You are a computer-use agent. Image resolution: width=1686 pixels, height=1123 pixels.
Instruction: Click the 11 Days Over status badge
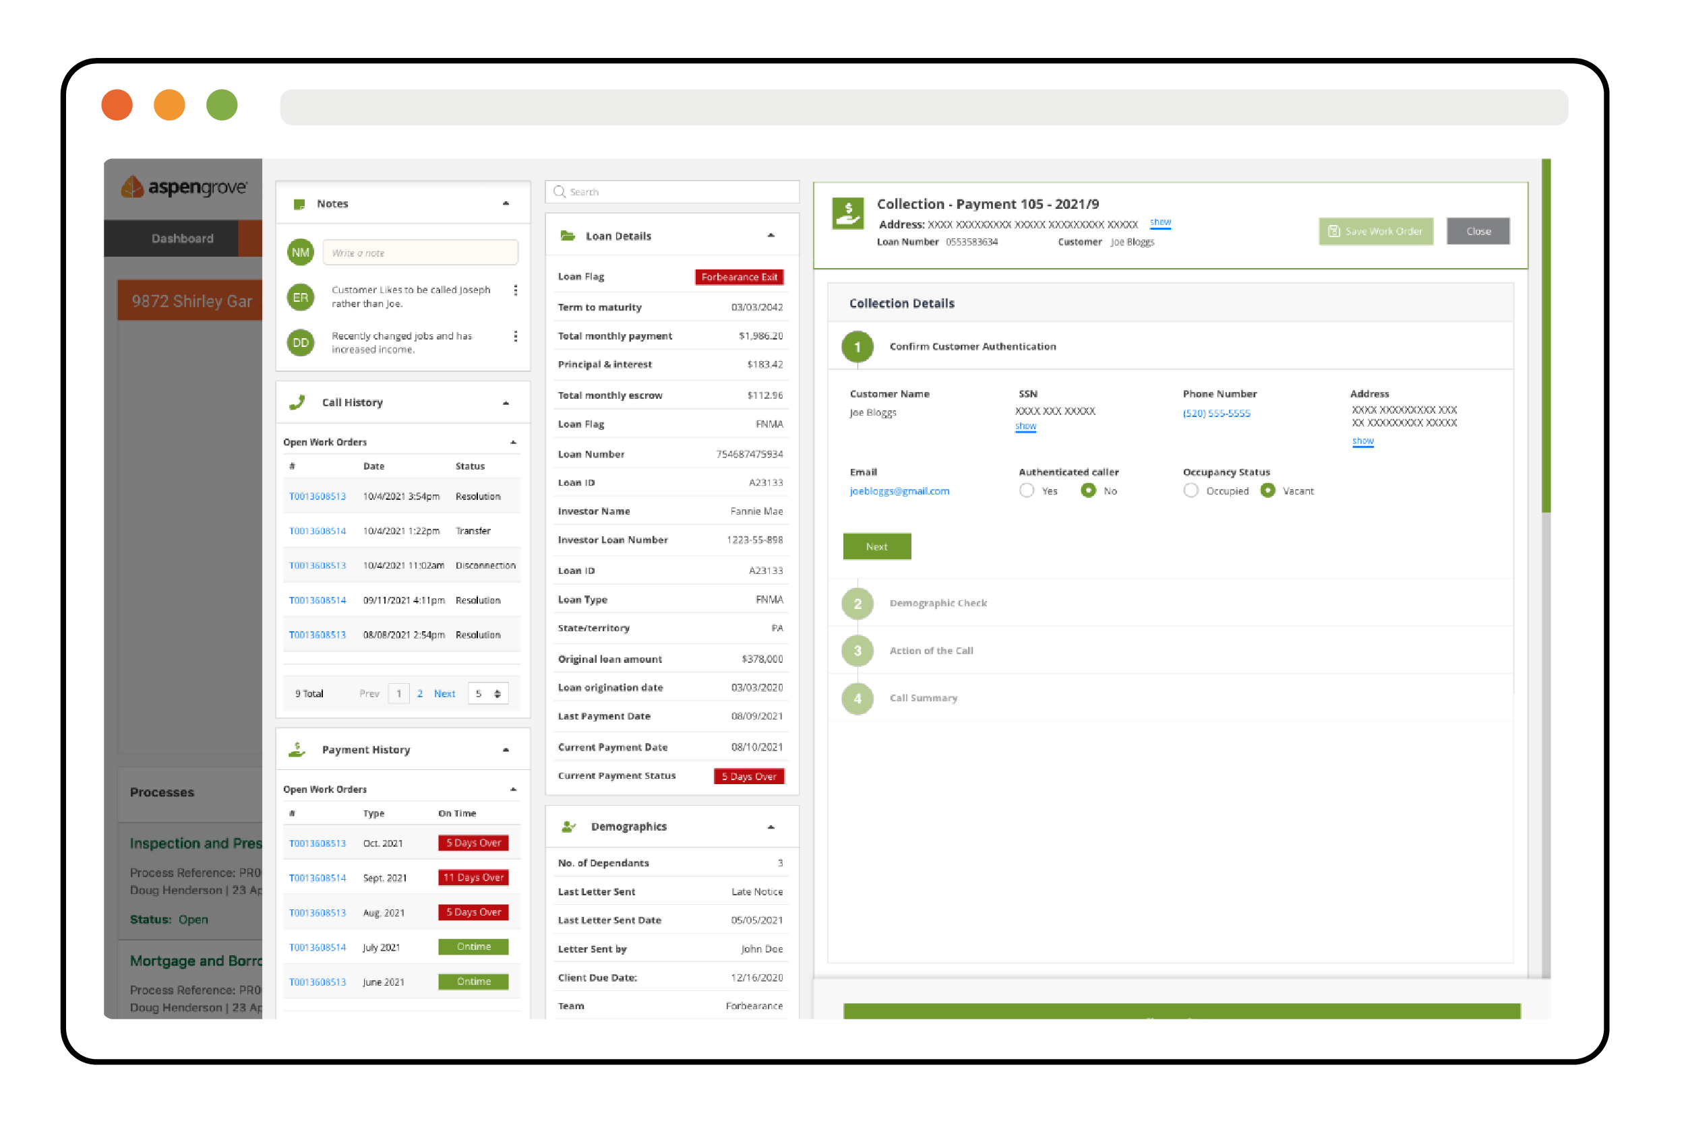tap(473, 878)
